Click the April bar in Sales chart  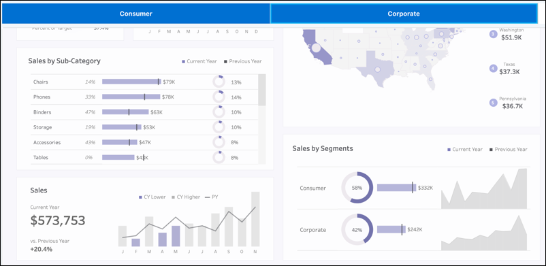coord(162,239)
